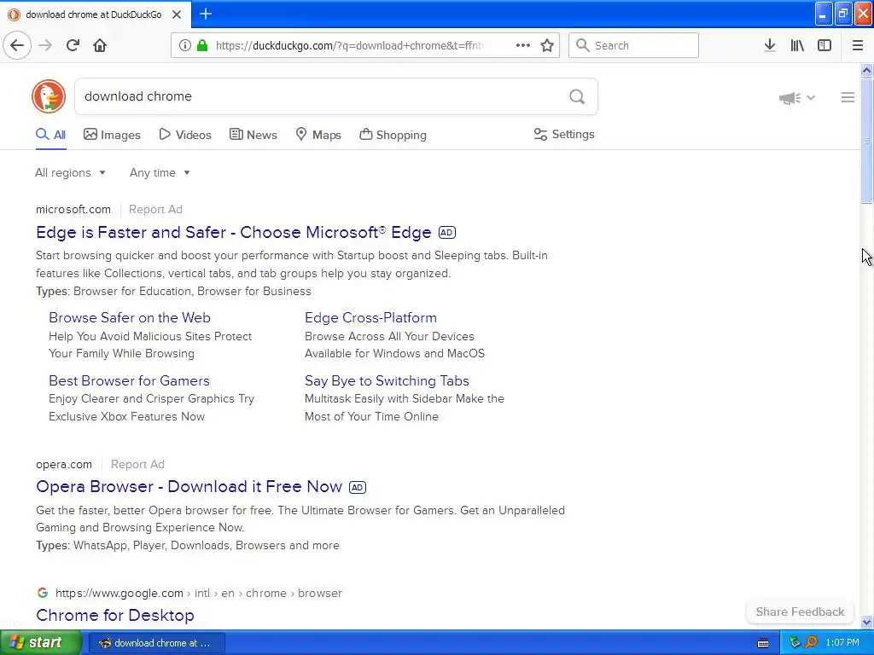Click the google.com chrome browser URL
874x655 pixels.
[x=199, y=594]
